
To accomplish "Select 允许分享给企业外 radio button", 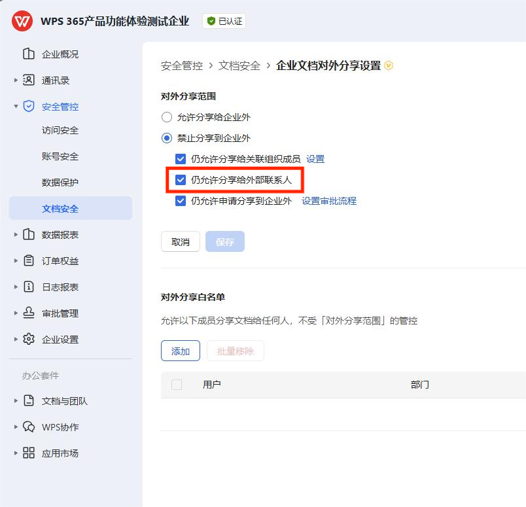I will [x=167, y=117].
